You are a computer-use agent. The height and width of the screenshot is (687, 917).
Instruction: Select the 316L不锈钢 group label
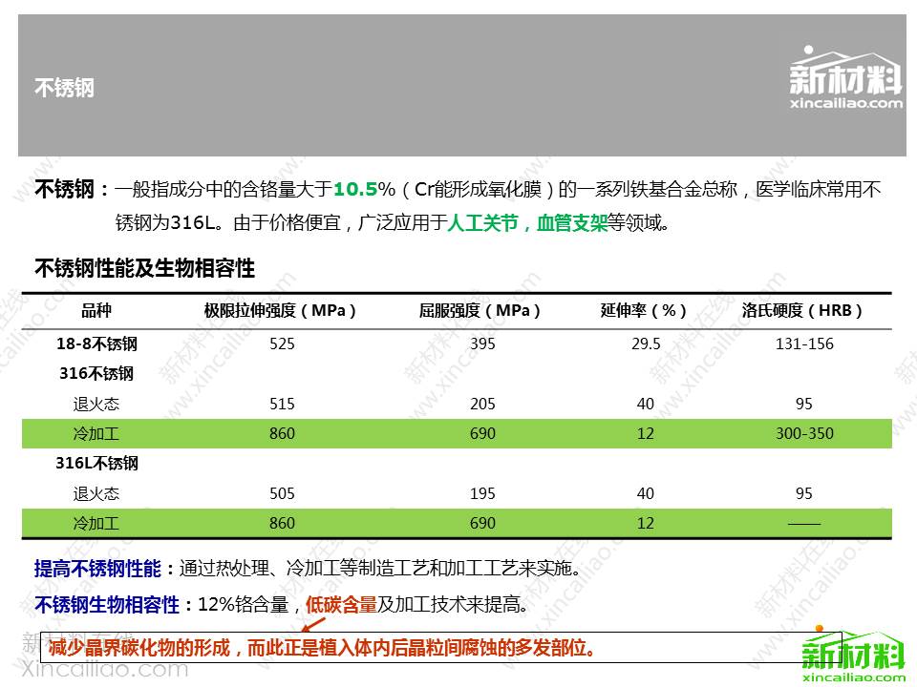click(x=96, y=464)
